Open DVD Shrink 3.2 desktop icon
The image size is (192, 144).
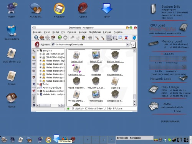[12, 55]
